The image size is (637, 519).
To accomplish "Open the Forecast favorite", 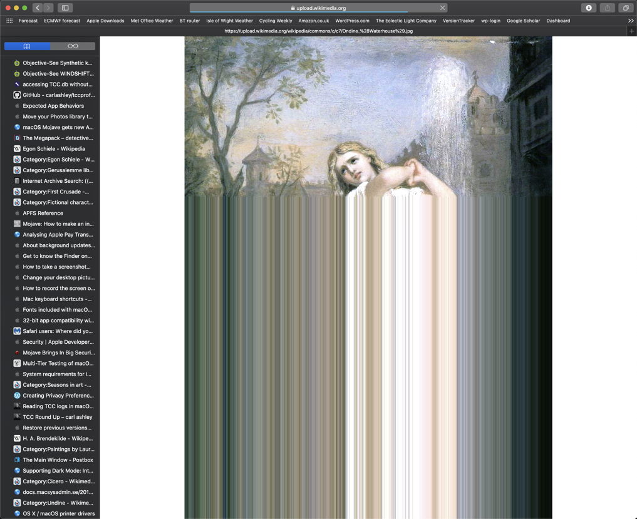I will coord(28,21).
